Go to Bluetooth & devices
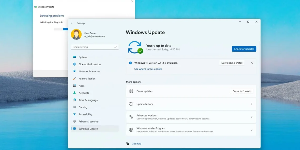Image resolution: width=300 pixels, height=150 pixels. tap(95, 64)
